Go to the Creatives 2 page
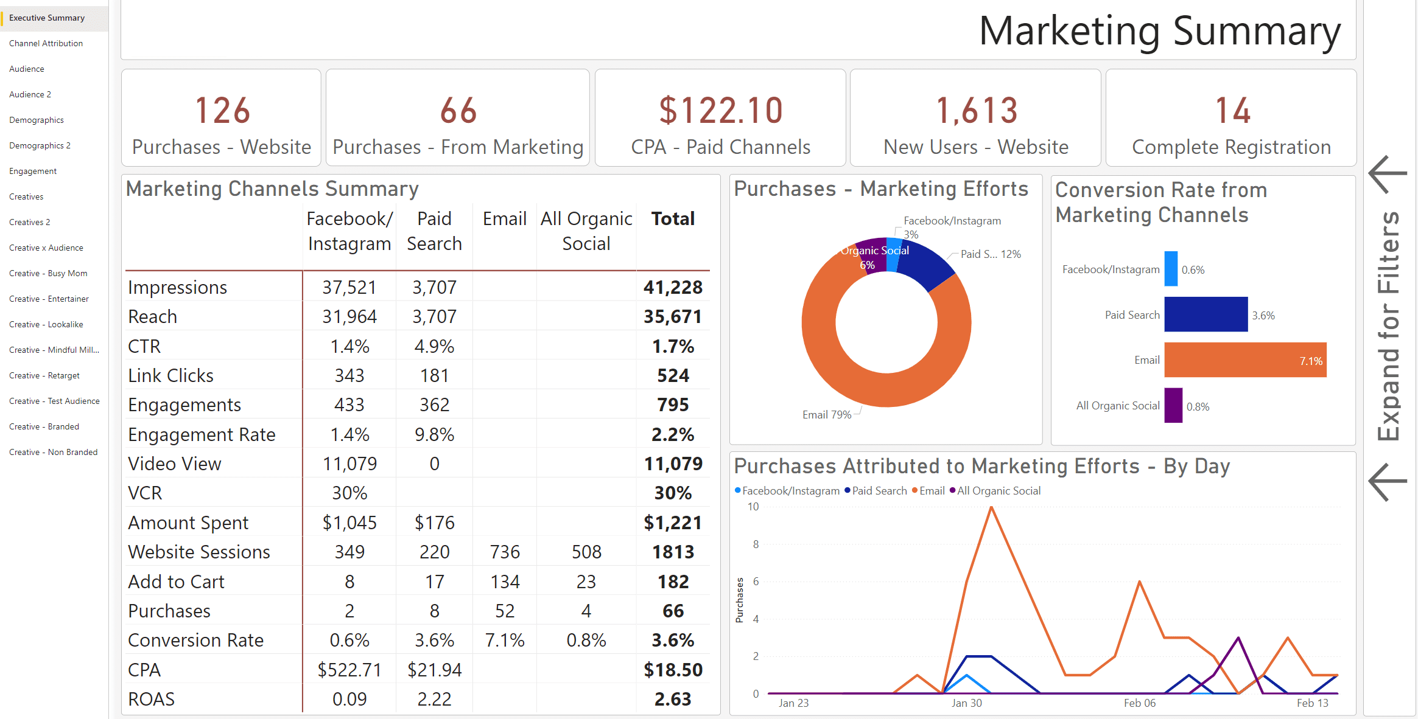This screenshot has width=1418, height=719. click(29, 222)
